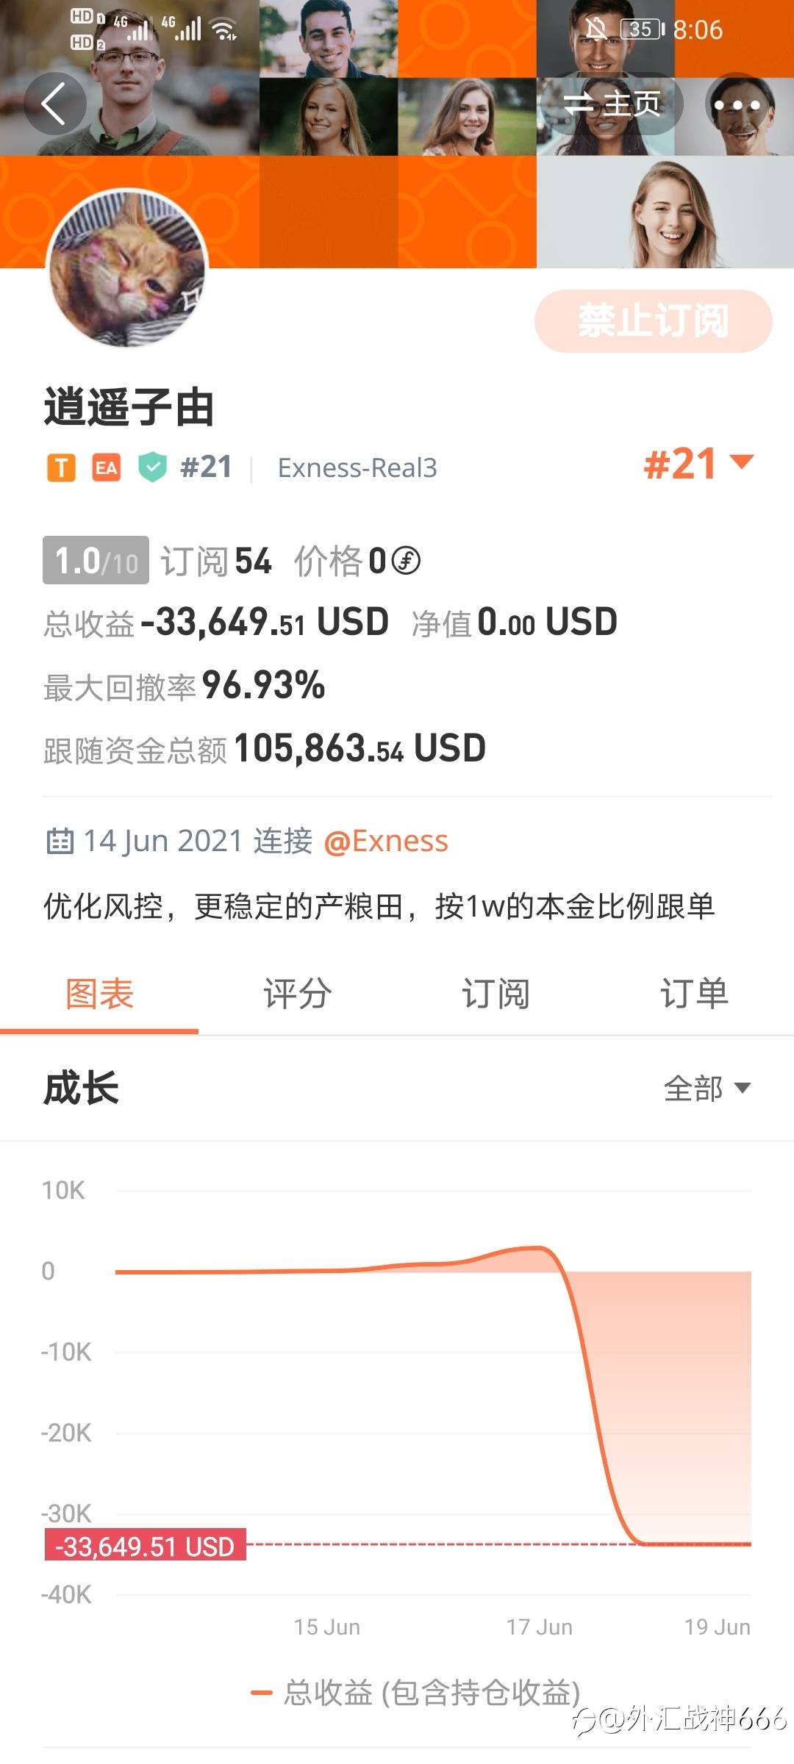794x1764 pixels.
Task: Tap the currency coin icon beside 价格
Action: [406, 561]
